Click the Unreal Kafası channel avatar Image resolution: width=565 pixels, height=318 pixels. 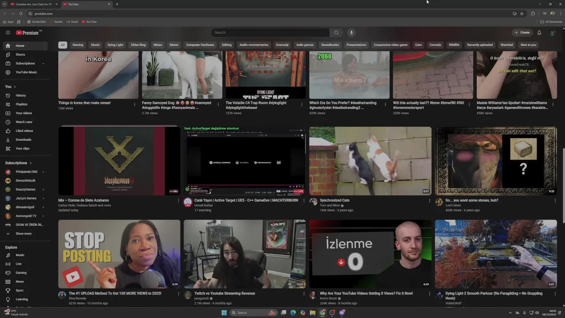tap(188, 202)
